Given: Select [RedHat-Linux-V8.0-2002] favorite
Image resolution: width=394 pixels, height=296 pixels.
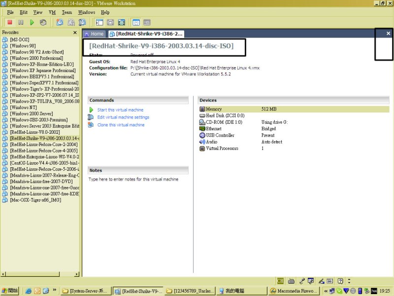Looking at the screenshot, I should 35,132.
